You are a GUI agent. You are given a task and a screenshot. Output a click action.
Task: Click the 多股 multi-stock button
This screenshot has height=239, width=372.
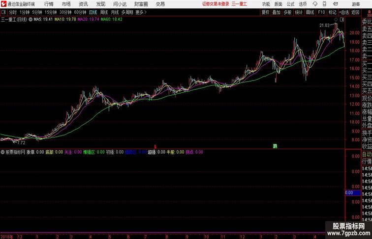(287, 12)
